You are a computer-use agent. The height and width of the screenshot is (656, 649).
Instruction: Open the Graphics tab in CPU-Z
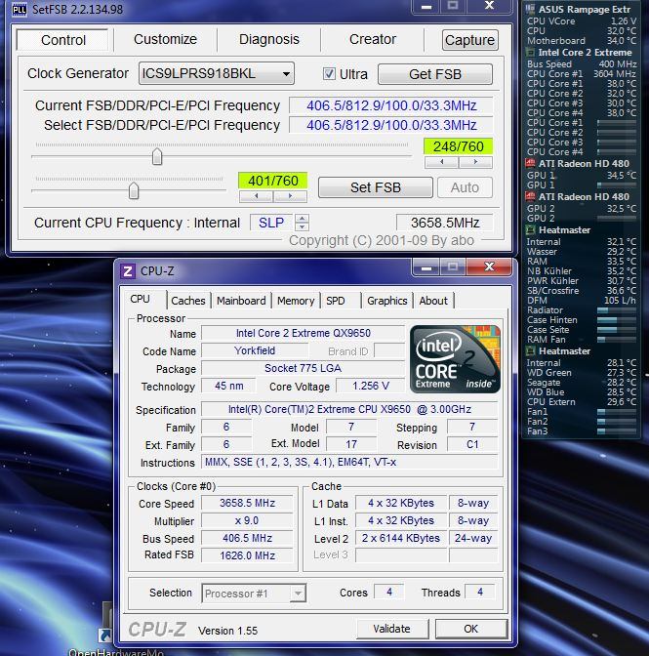pos(386,301)
